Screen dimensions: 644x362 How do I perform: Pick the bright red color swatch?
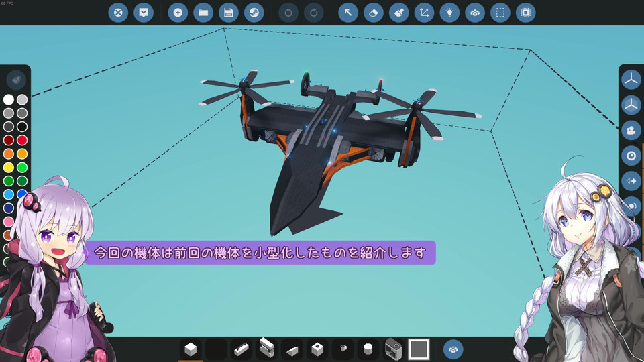point(22,140)
